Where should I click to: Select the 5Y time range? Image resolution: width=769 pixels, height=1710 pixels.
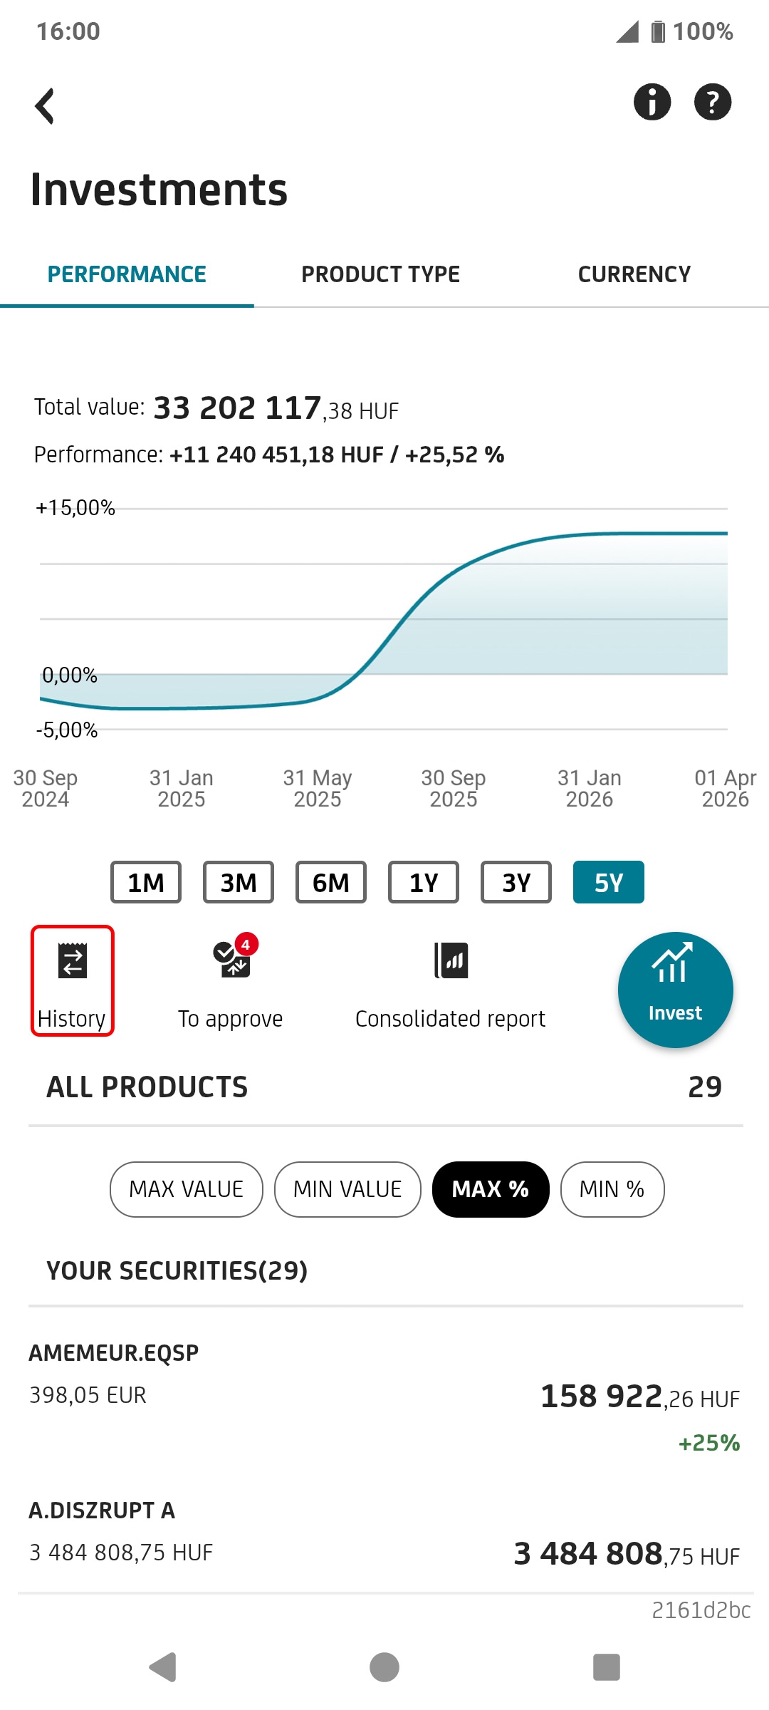point(609,882)
